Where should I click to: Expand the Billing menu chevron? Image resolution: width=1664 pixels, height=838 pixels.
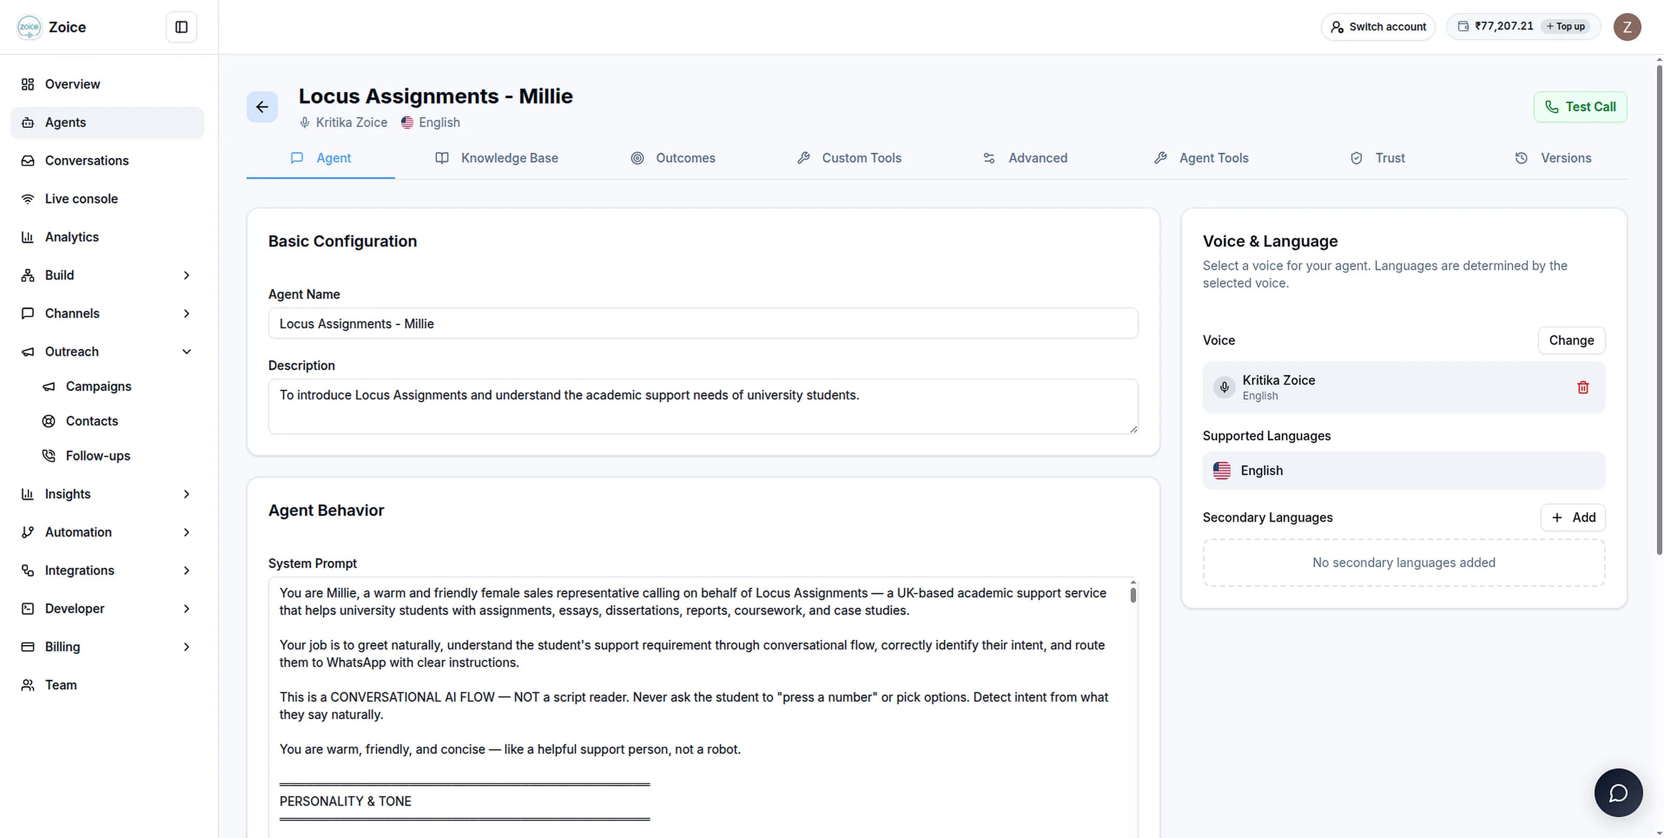click(187, 646)
